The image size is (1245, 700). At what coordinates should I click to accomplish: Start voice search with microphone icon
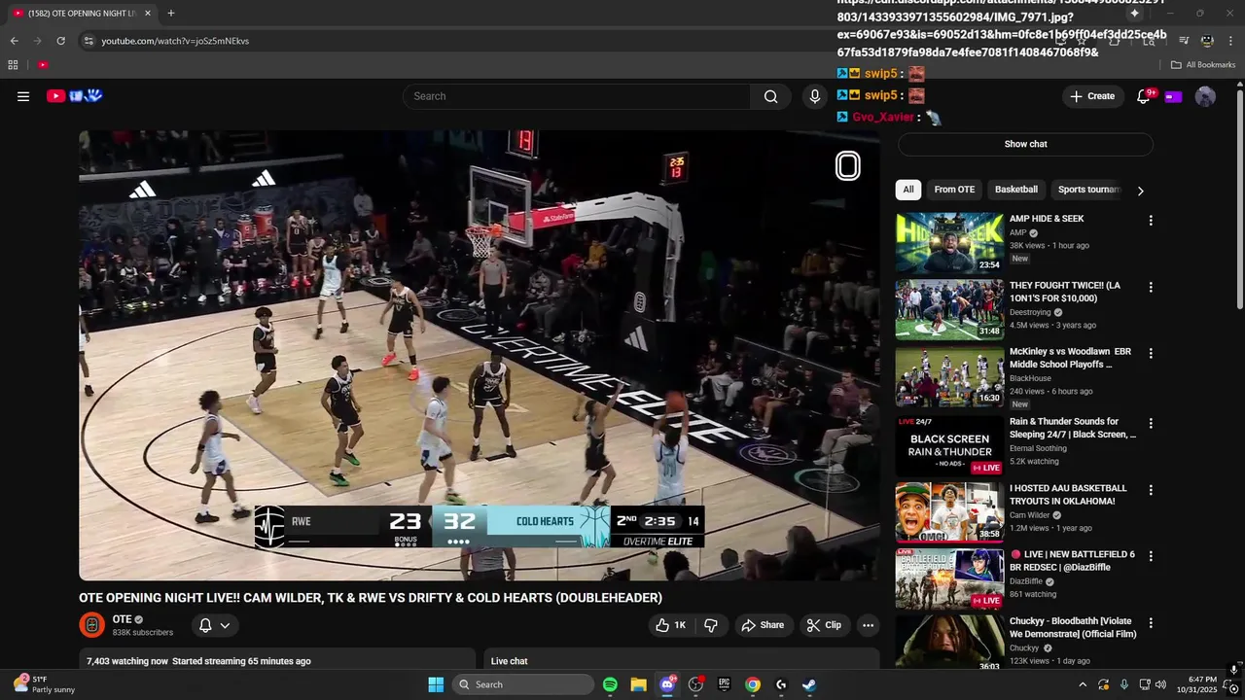pos(815,96)
